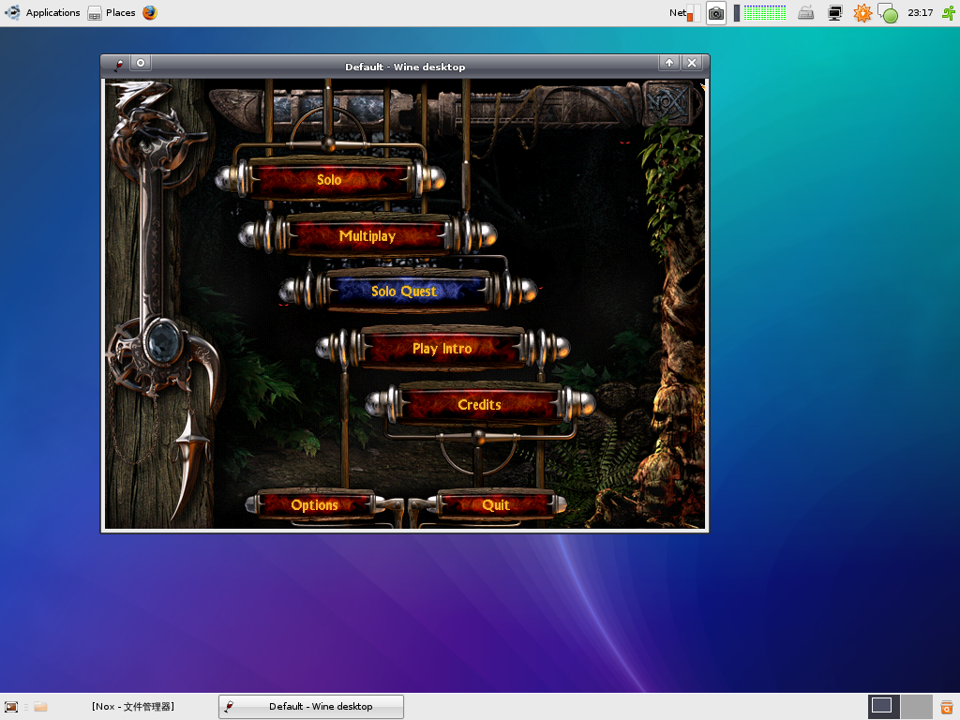Click the clock showing 23:17
The image size is (960, 720).
point(921,13)
